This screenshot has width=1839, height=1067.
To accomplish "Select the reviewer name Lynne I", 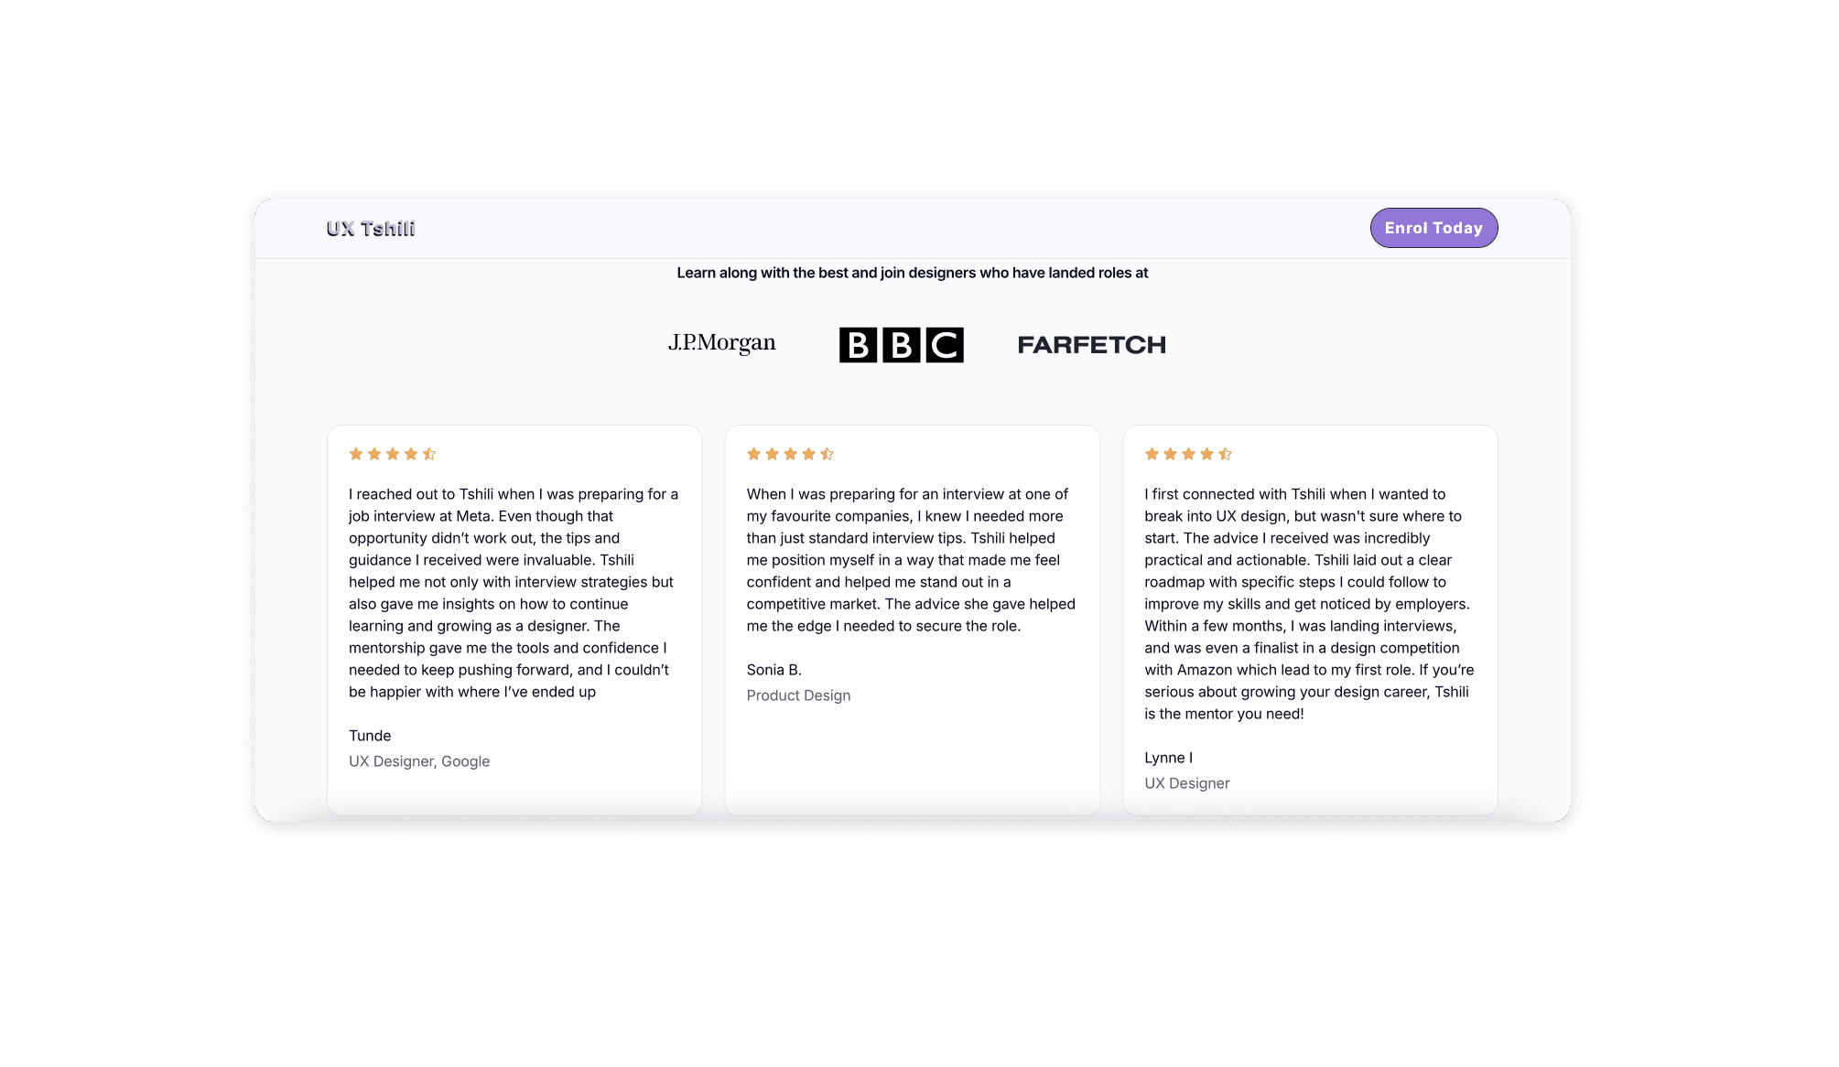I will pos(1169,758).
